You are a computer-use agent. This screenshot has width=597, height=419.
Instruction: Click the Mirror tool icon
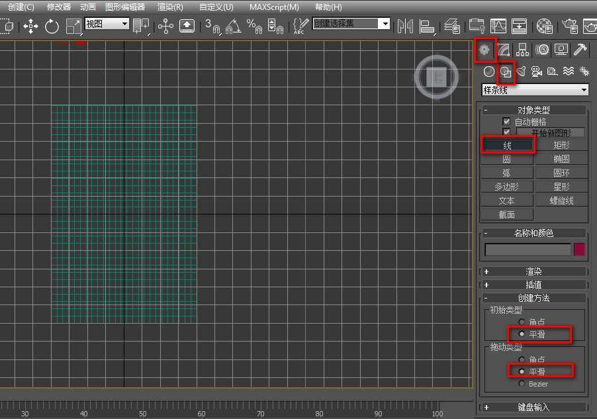405,26
